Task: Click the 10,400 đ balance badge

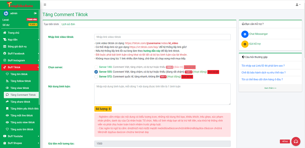Action: (33, 24)
